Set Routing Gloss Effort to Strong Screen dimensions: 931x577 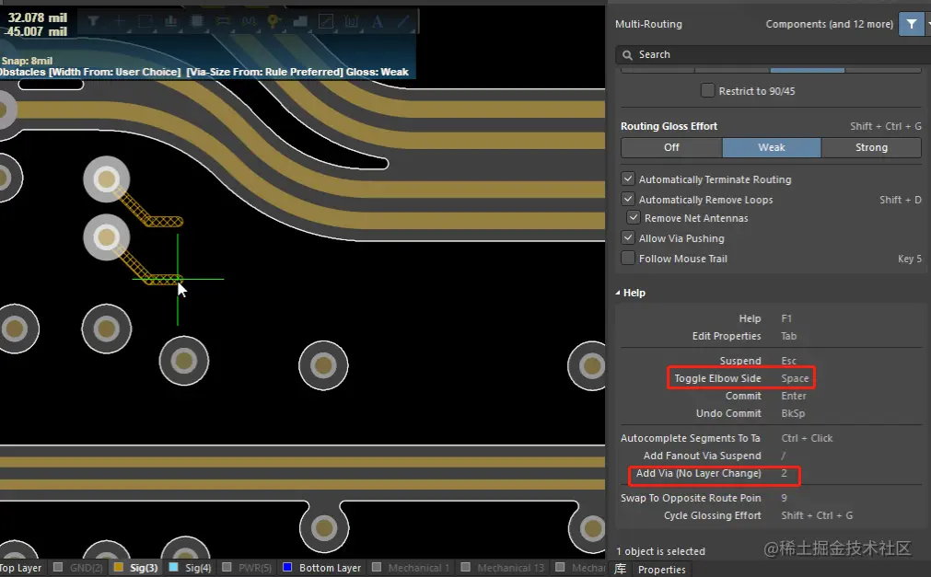(871, 147)
